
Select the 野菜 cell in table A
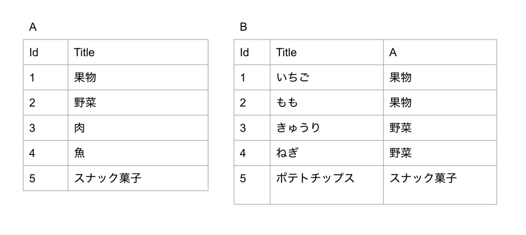pyautogui.click(x=138, y=103)
